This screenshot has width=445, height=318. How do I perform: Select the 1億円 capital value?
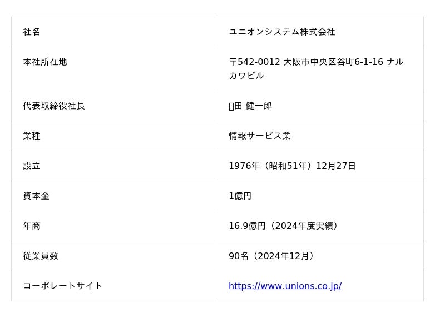[240, 196]
